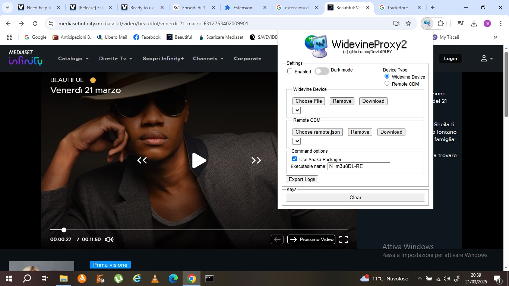Skip forward with the fast-forward arrows
The height and width of the screenshot is (286, 509).
(x=256, y=161)
